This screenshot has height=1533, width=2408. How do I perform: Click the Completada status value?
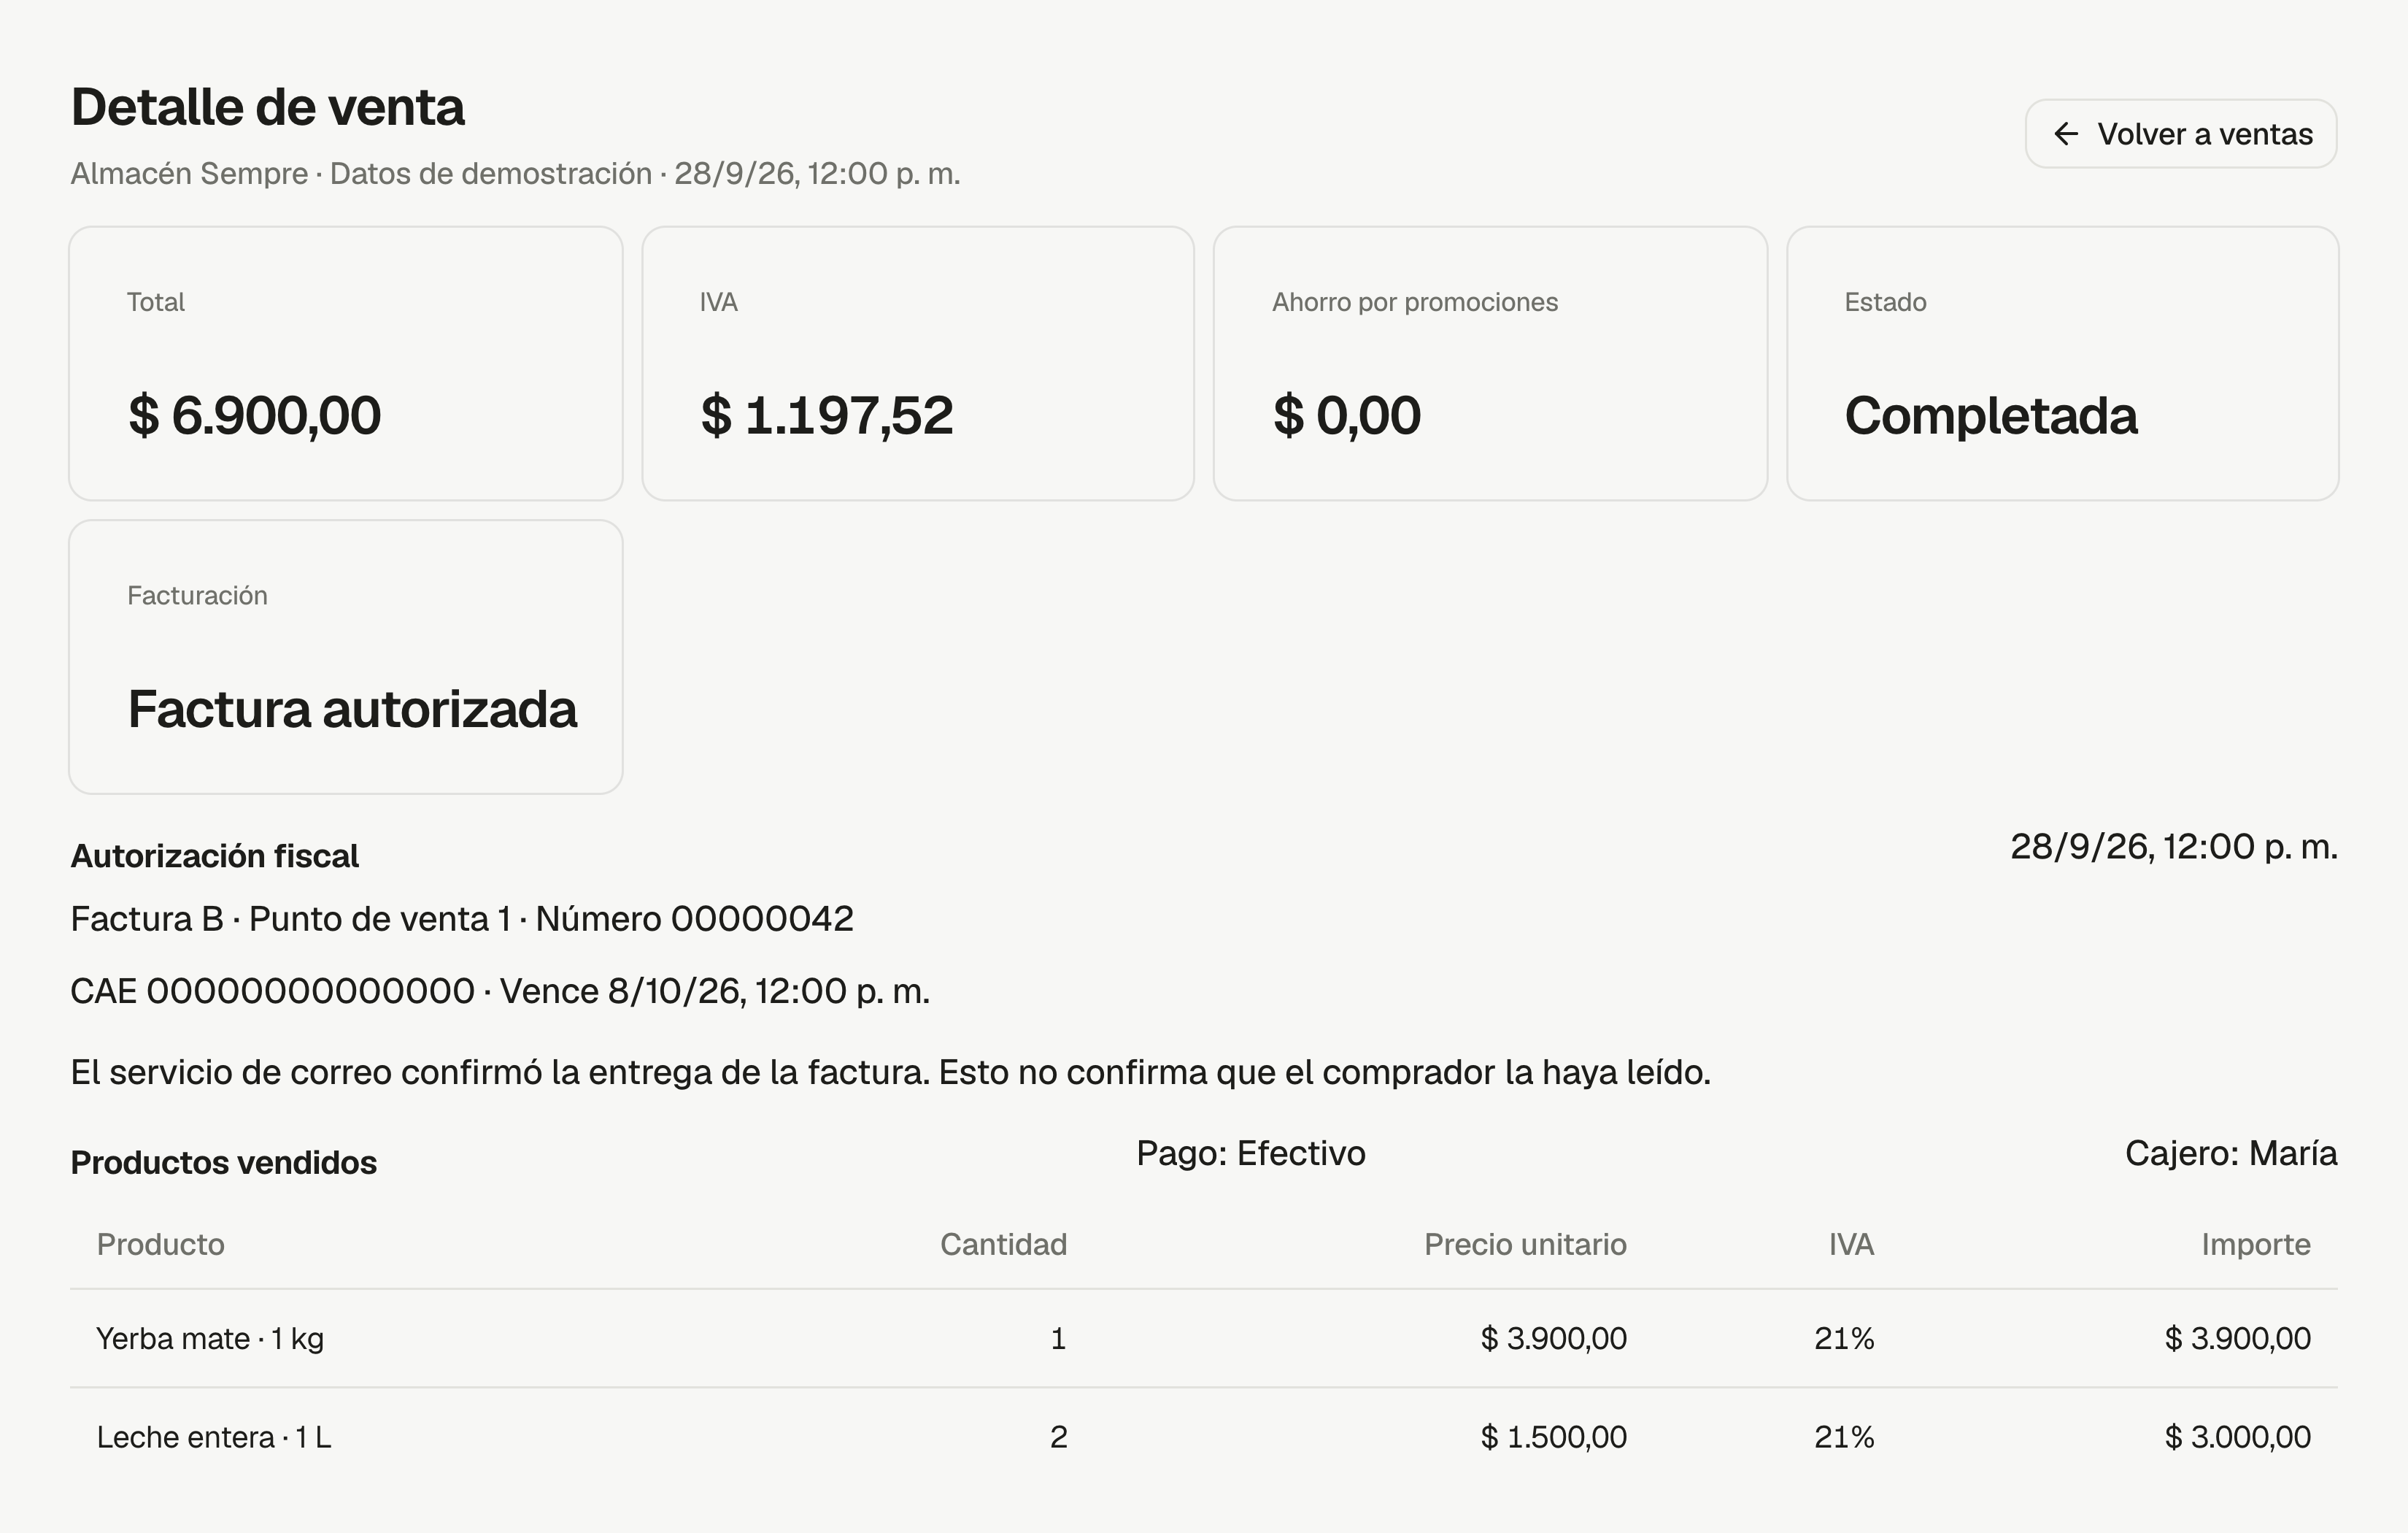point(1990,415)
